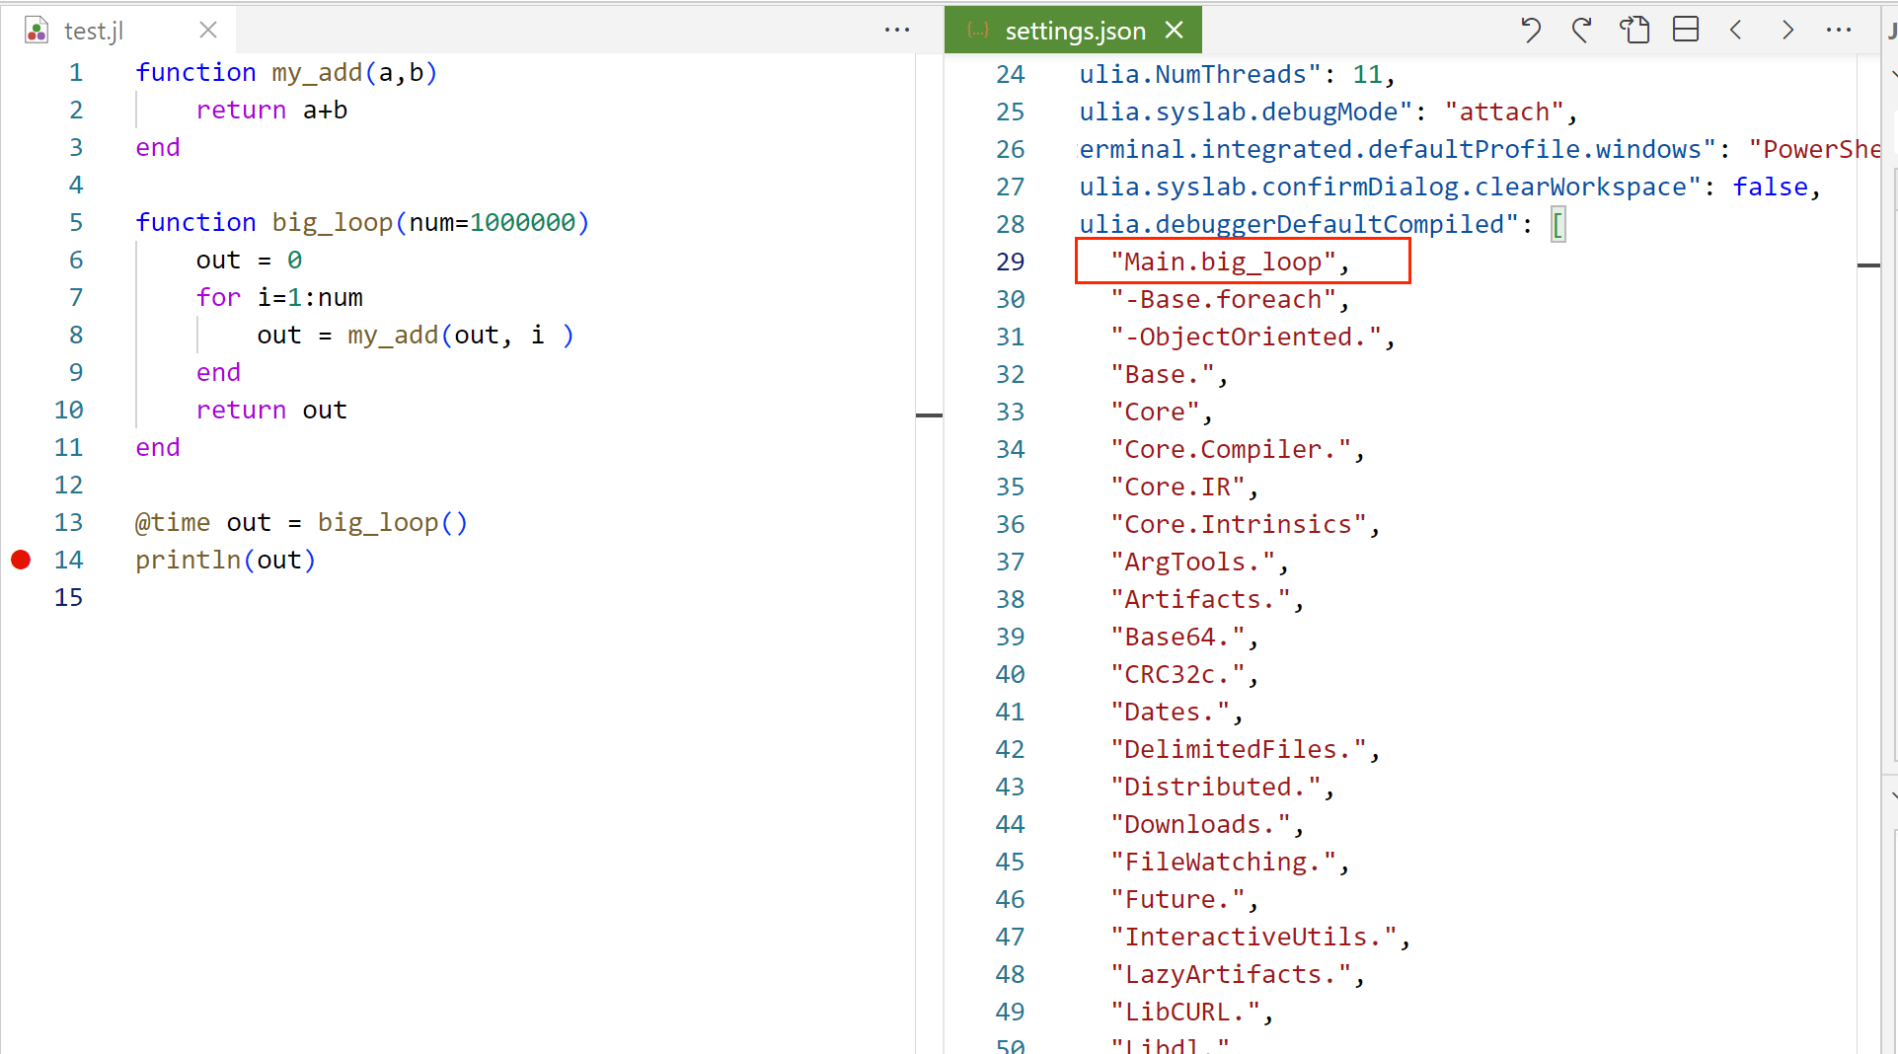
Task: Click line number 13 in test.jl
Action: point(68,523)
